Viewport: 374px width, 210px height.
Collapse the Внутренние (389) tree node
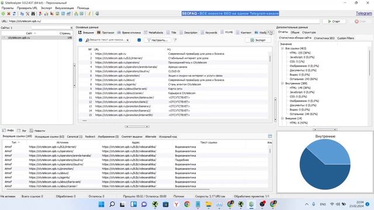[x=282, y=83]
